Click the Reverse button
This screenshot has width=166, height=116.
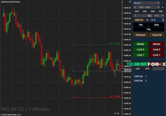141,35
